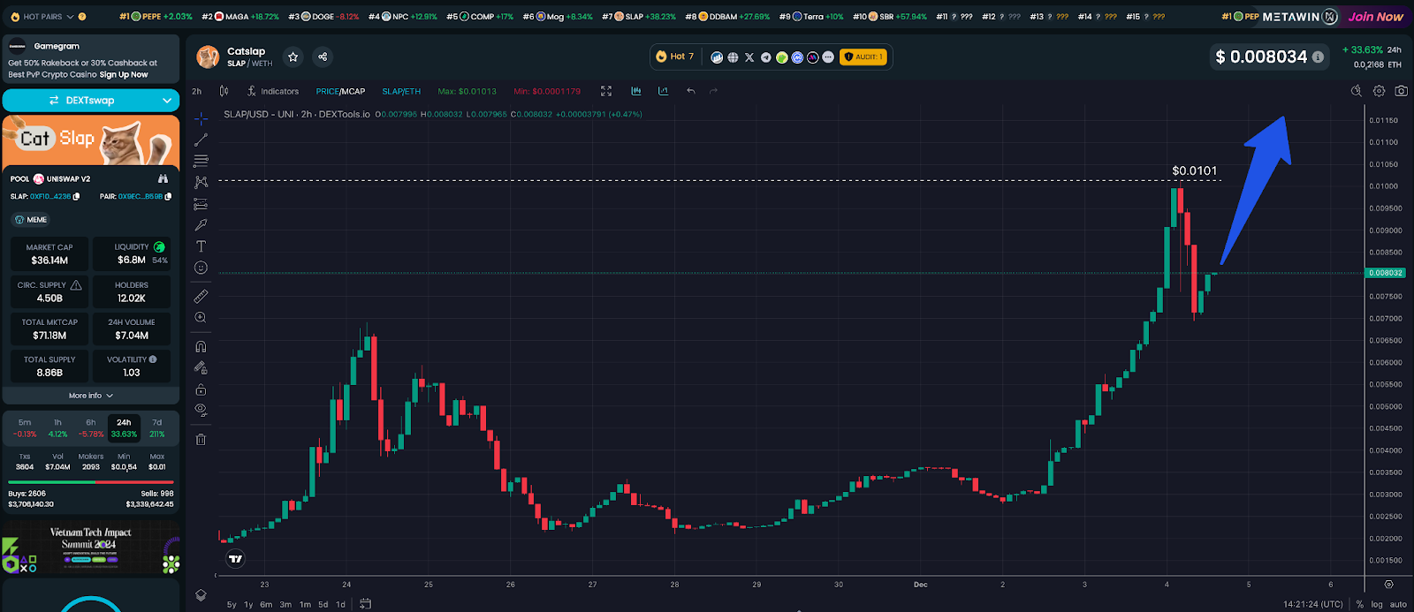Toggle lock all drawing tools

201,389
